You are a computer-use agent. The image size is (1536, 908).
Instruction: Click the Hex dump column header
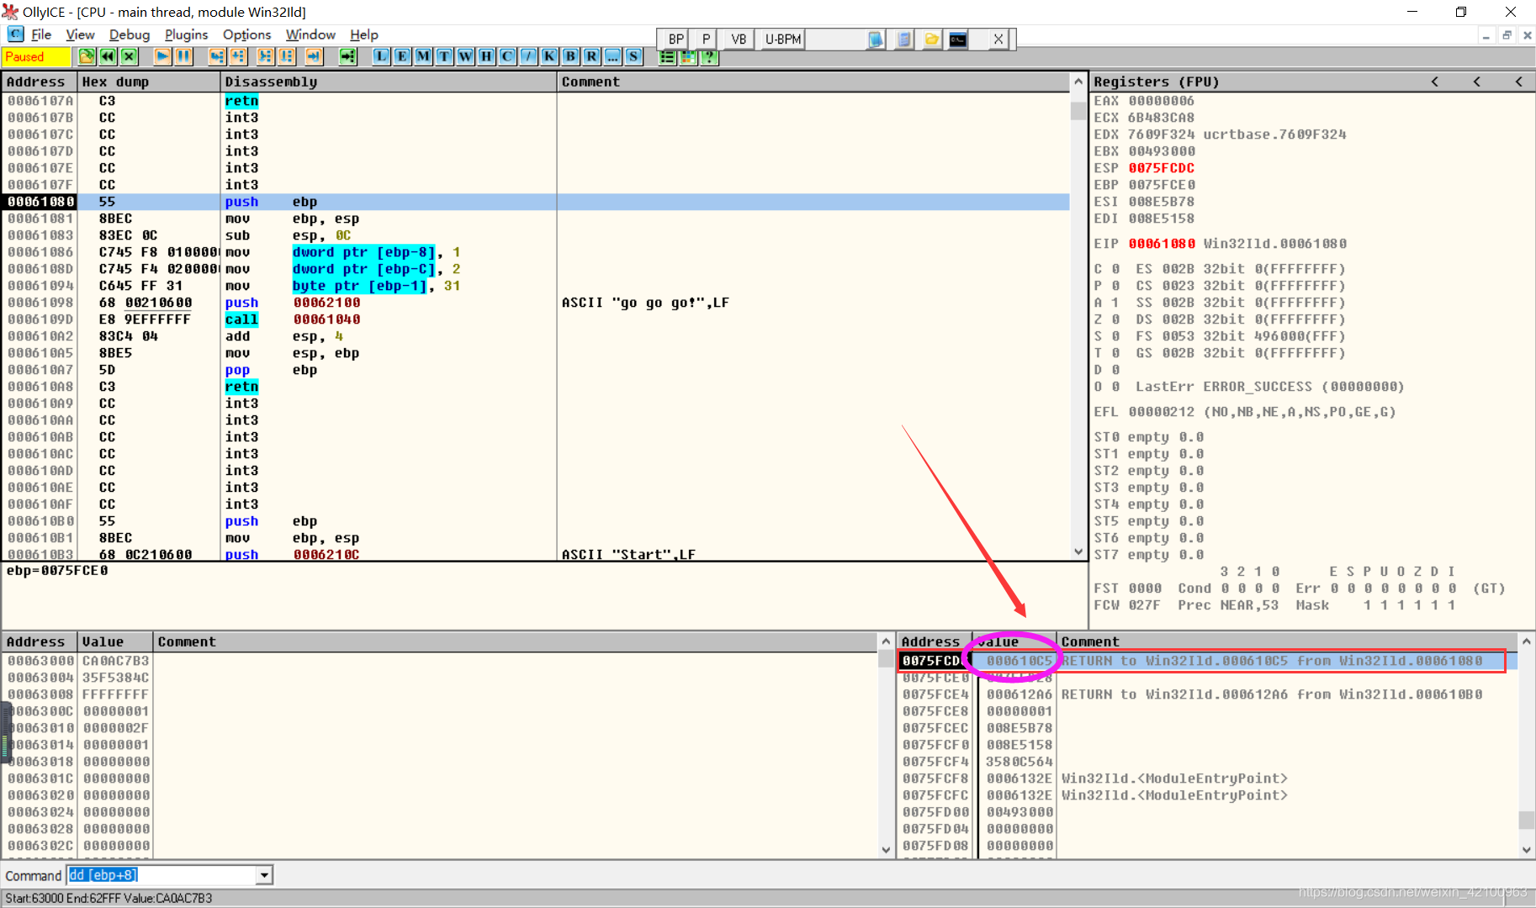coord(149,82)
